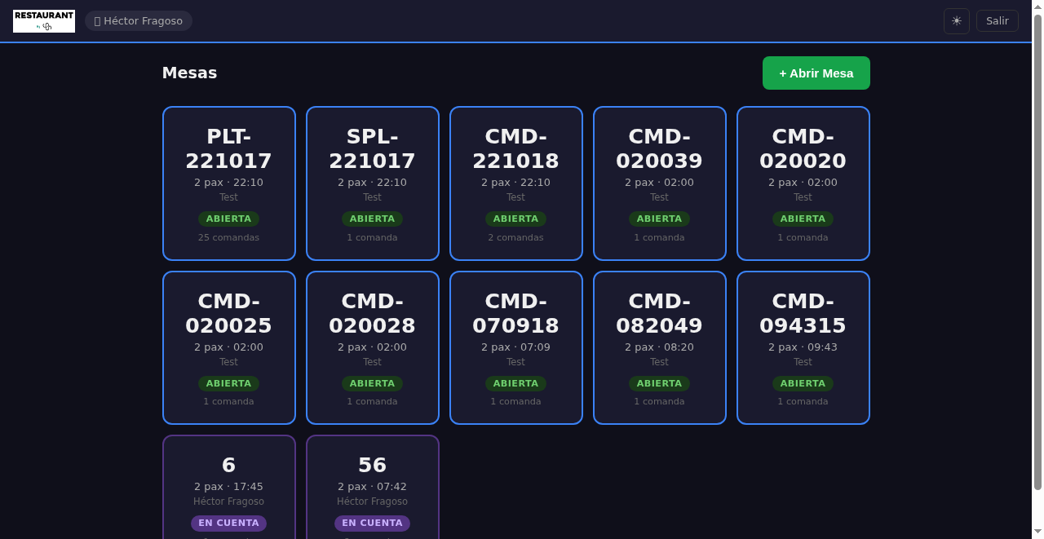Click the Restaurant logo in header
Viewport: 1044px width, 539px height.
(x=44, y=21)
